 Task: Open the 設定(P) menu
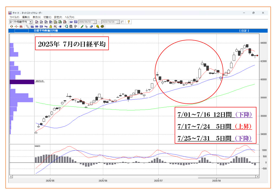58,17
